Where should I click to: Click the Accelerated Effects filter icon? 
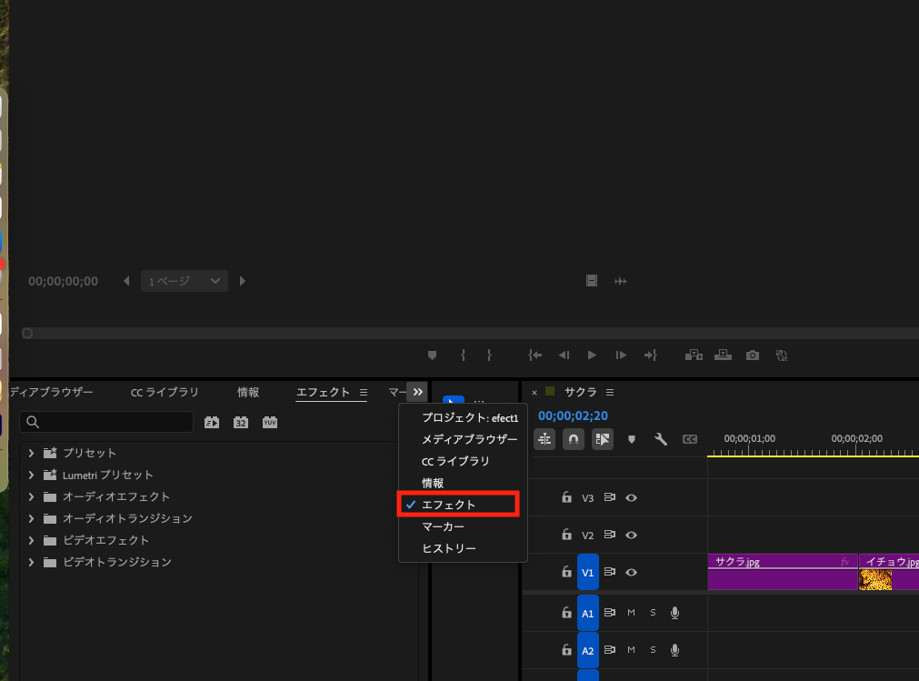tap(212, 422)
